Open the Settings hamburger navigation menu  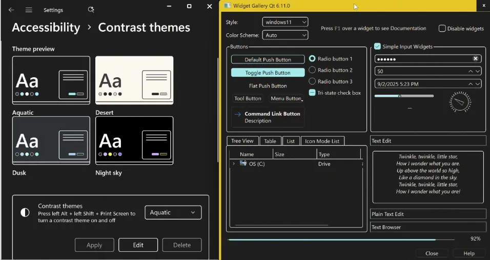pyautogui.click(x=29, y=10)
